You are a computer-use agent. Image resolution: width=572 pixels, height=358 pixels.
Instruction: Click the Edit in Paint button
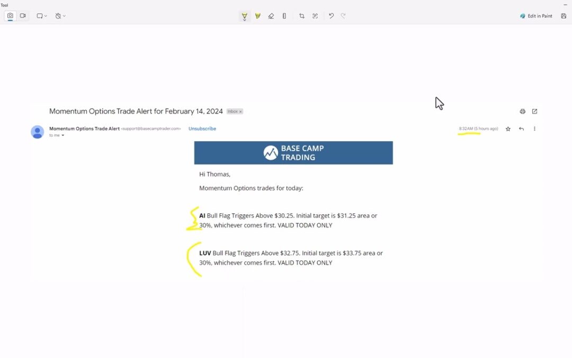tap(536, 16)
